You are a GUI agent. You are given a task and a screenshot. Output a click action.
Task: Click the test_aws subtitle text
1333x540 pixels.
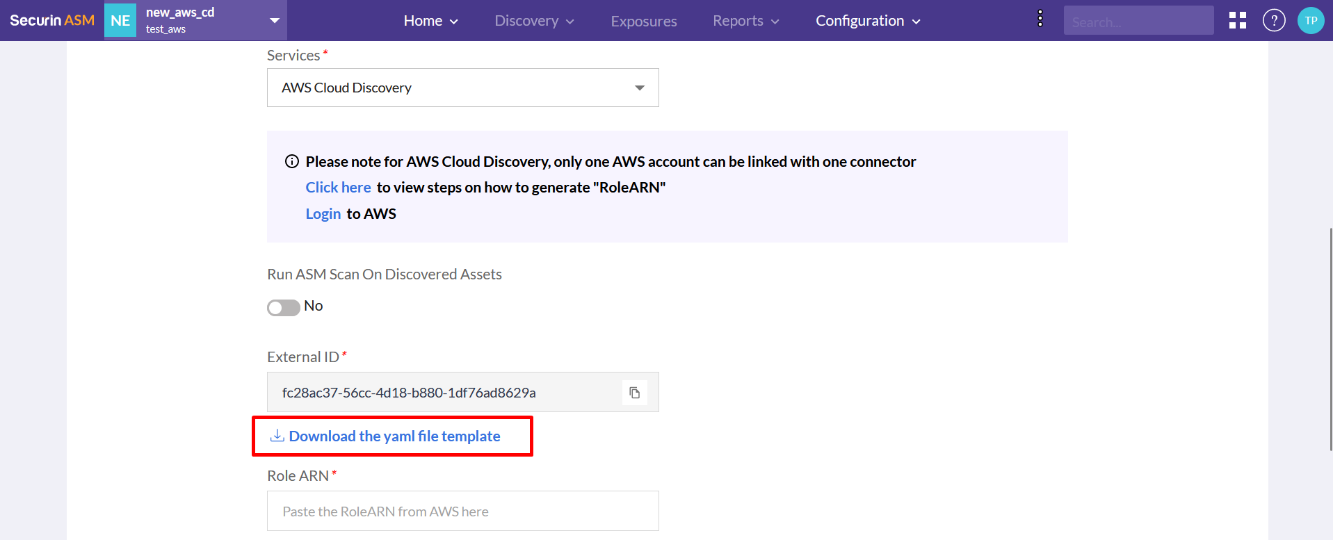[165, 29]
